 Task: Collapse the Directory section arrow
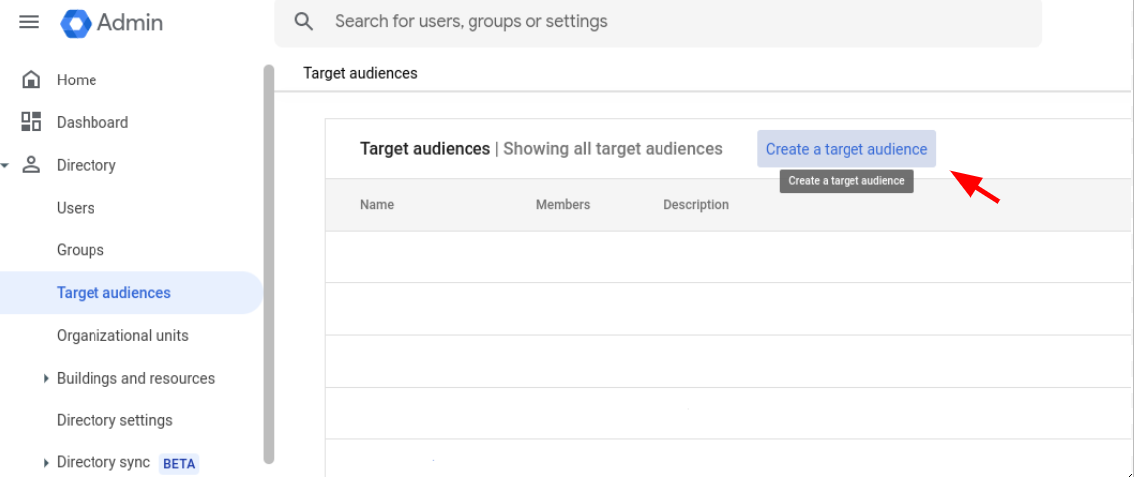click(x=5, y=166)
